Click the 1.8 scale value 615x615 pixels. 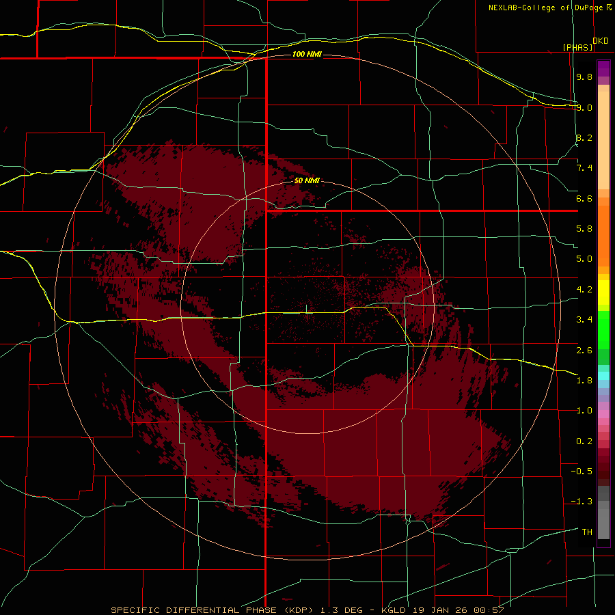(x=584, y=381)
